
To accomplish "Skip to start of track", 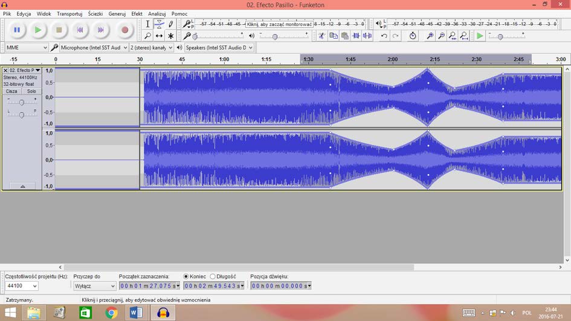I will point(80,30).
